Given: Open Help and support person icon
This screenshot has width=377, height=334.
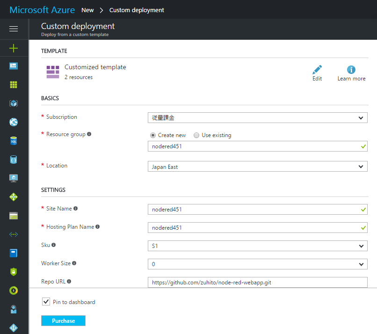Looking at the screenshot, I should pyautogui.click(x=14, y=309).
